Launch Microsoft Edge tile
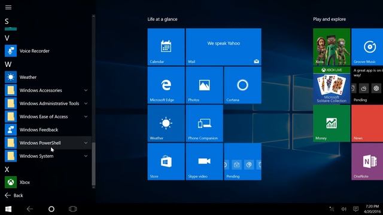Viewport: 383px width, 215px height. pos(166,85)
